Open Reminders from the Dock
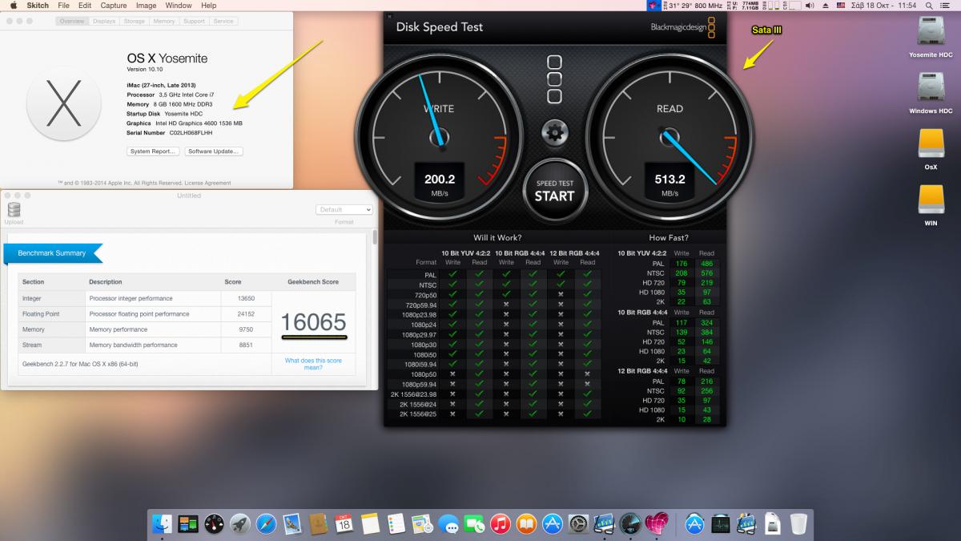The height and width of the screenshot is (541, 961). click(x=396, y=524)
